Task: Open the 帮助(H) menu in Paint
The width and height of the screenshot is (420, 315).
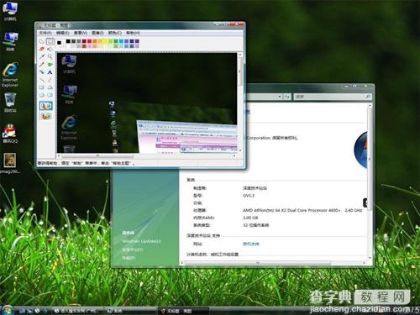Action: pyautogui.click(x=133, y=33)
